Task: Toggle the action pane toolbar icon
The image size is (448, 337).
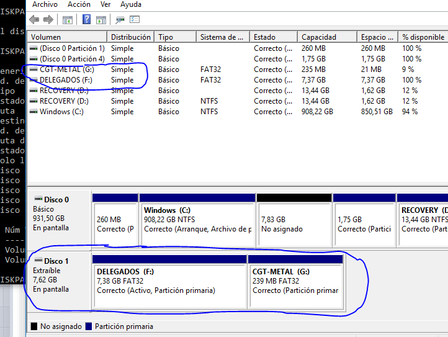Action: click(x=101, y=20)
